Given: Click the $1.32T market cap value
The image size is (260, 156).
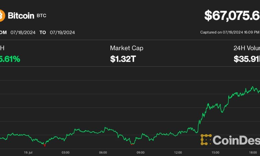Looking at the screenshot, I should [x=123, y=59].
